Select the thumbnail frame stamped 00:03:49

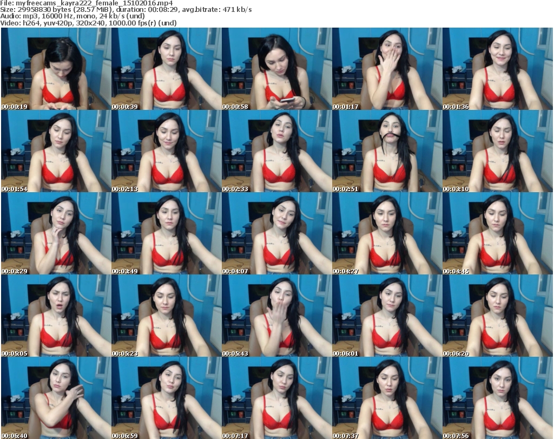tap(167, 234)
